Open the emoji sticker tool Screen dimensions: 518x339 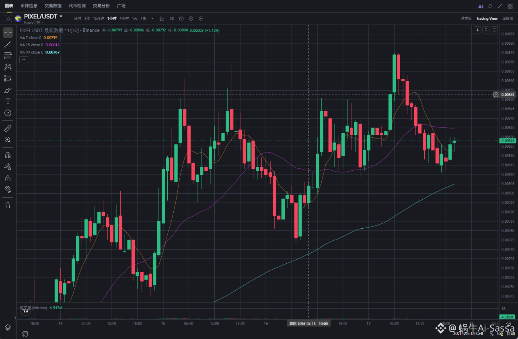tap(8, 113)
